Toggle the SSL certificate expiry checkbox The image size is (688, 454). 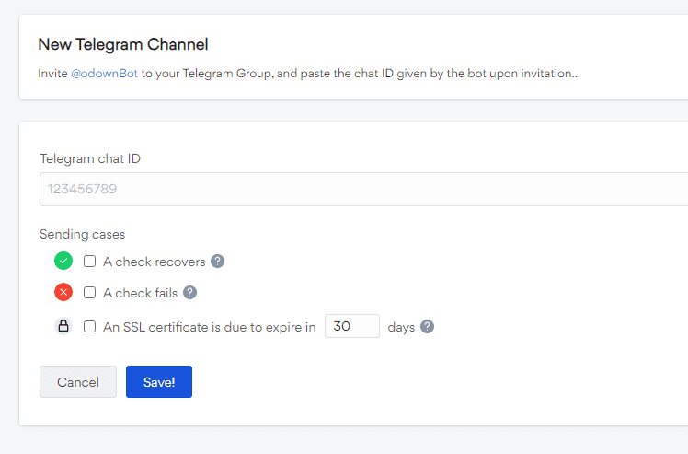90,327
